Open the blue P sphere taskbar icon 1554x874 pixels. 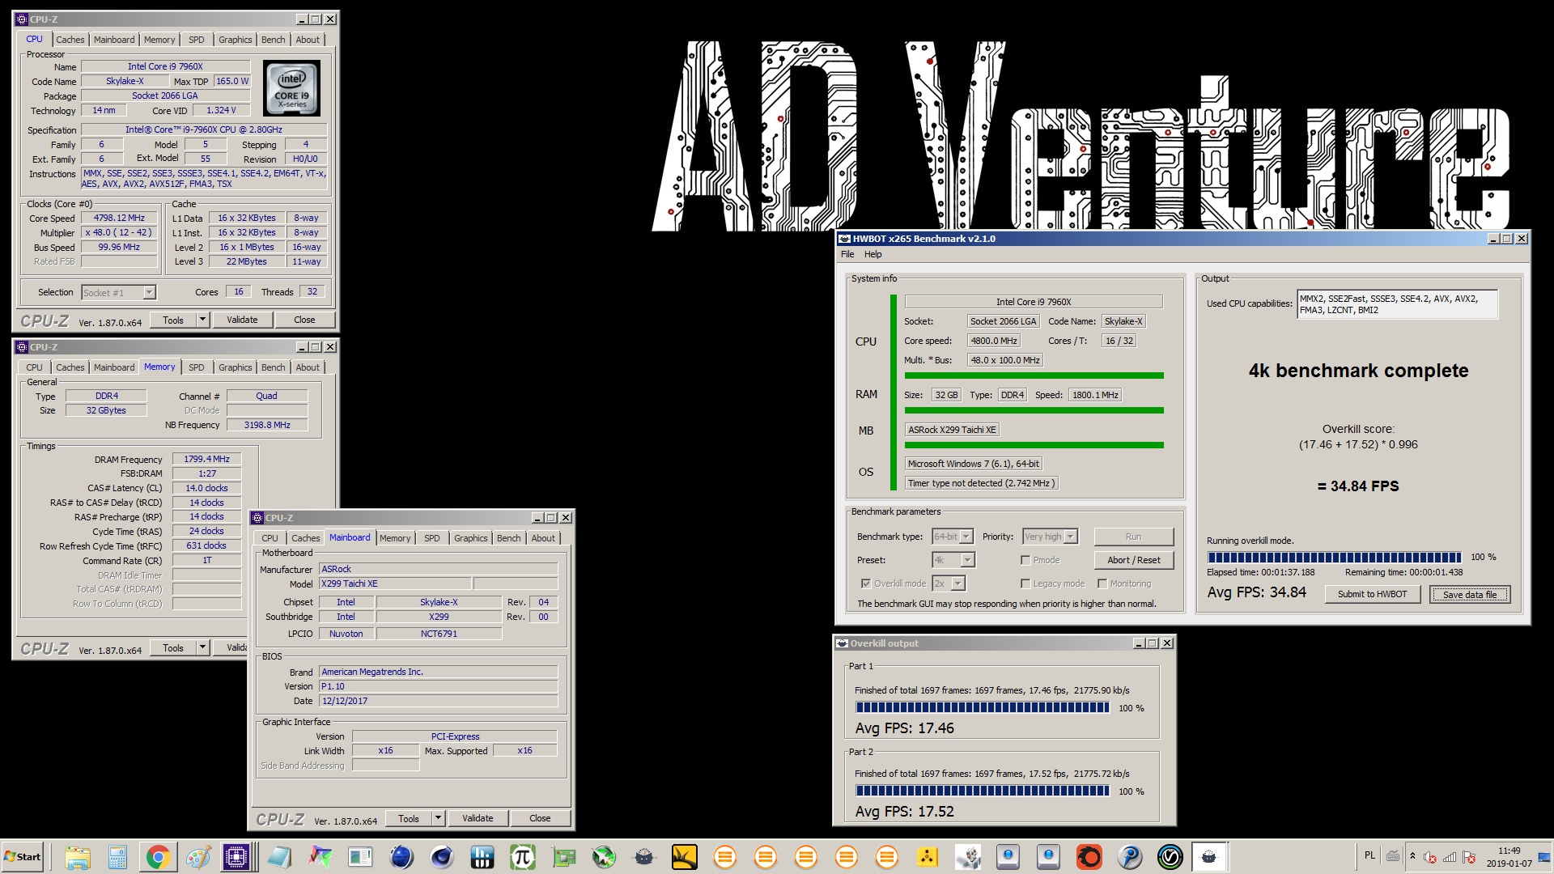pyautogui.click(x=1130, y=857)
